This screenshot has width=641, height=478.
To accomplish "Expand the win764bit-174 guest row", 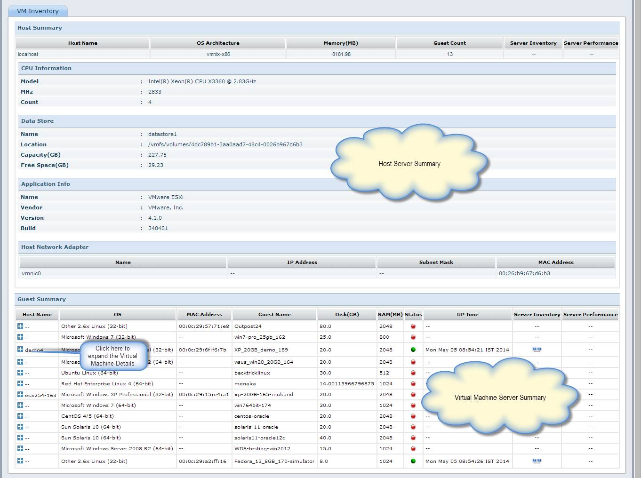I will 20,405.
